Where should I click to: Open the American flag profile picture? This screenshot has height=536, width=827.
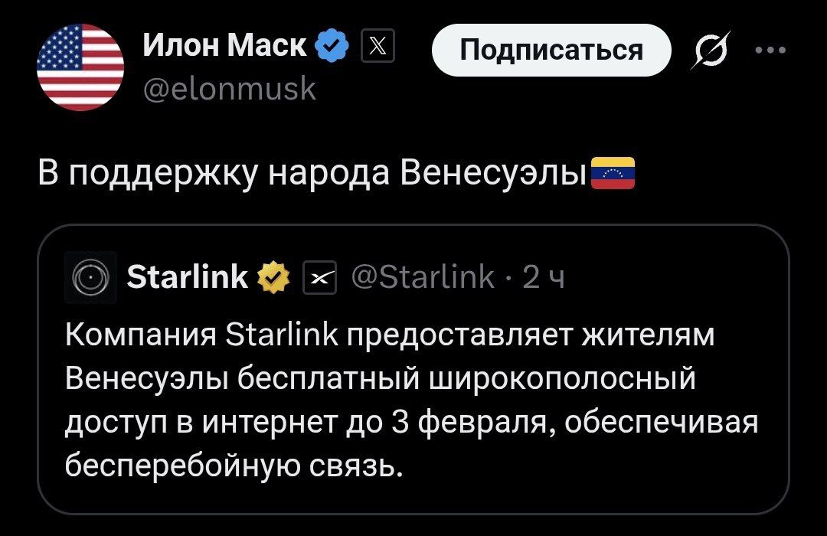pyautogui.click(x=80, y=67)
